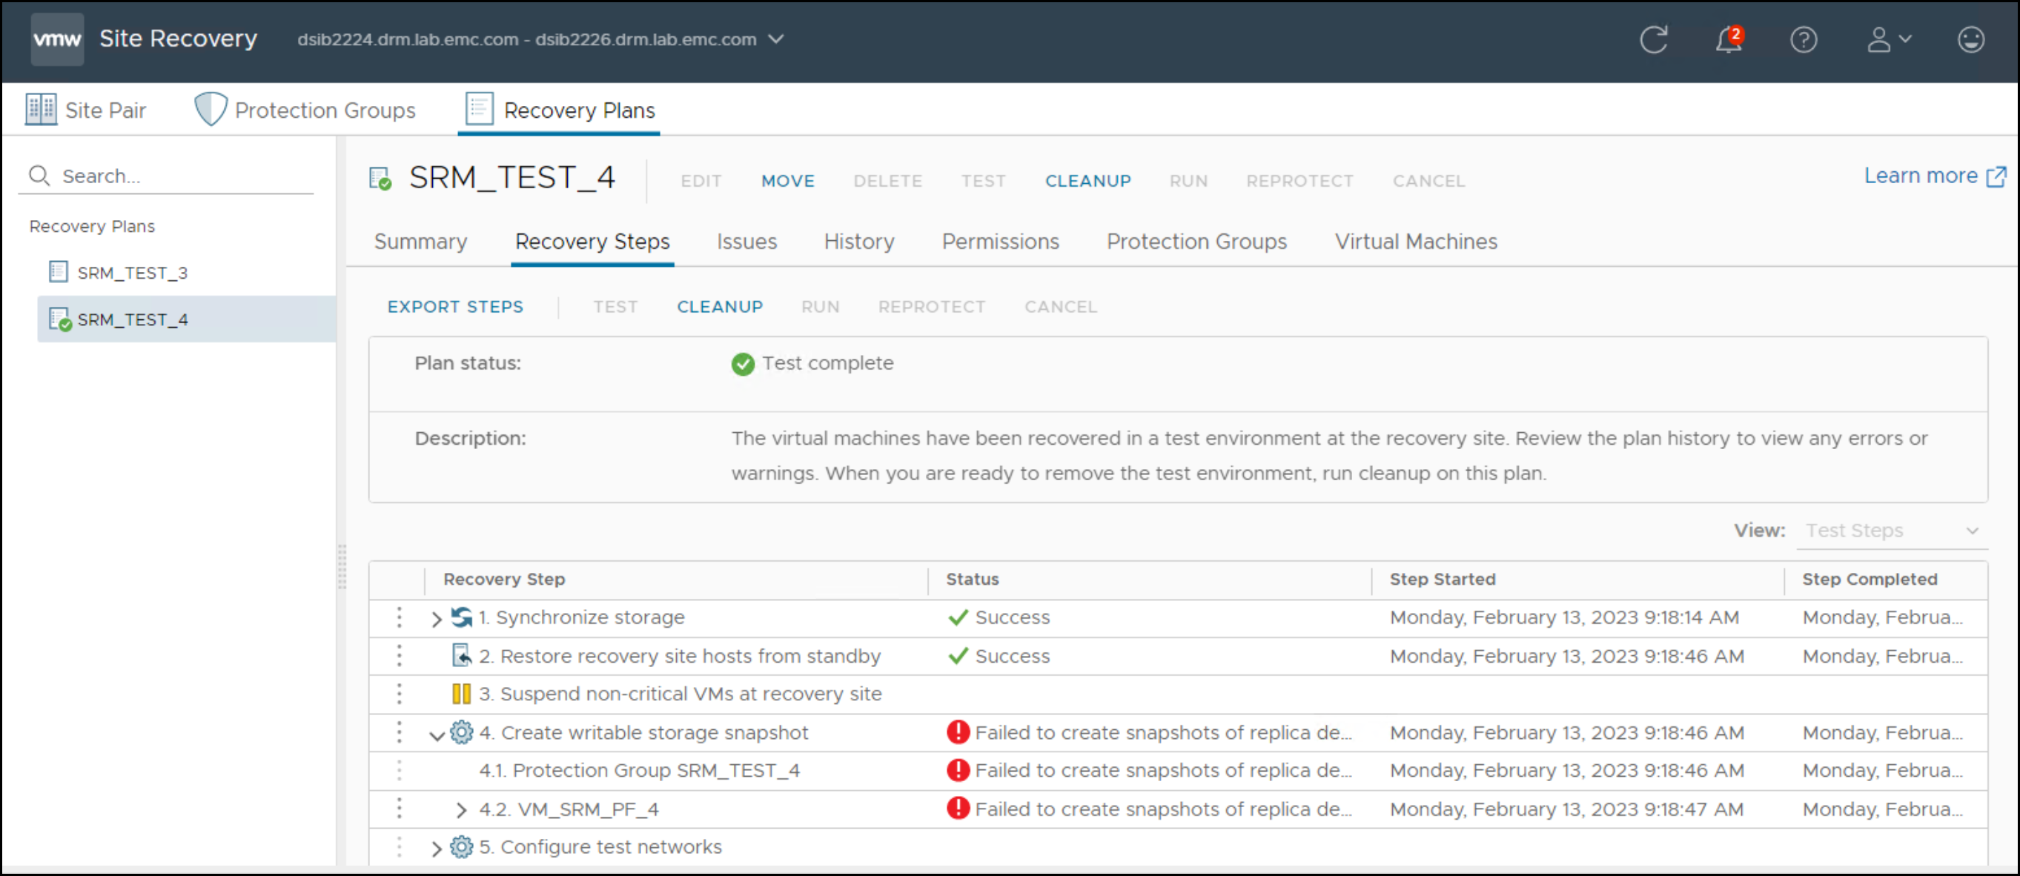Open the Issues tab
Image resolution: width=2020 pixels, height=876 pixels.
[x=746, y=242]
